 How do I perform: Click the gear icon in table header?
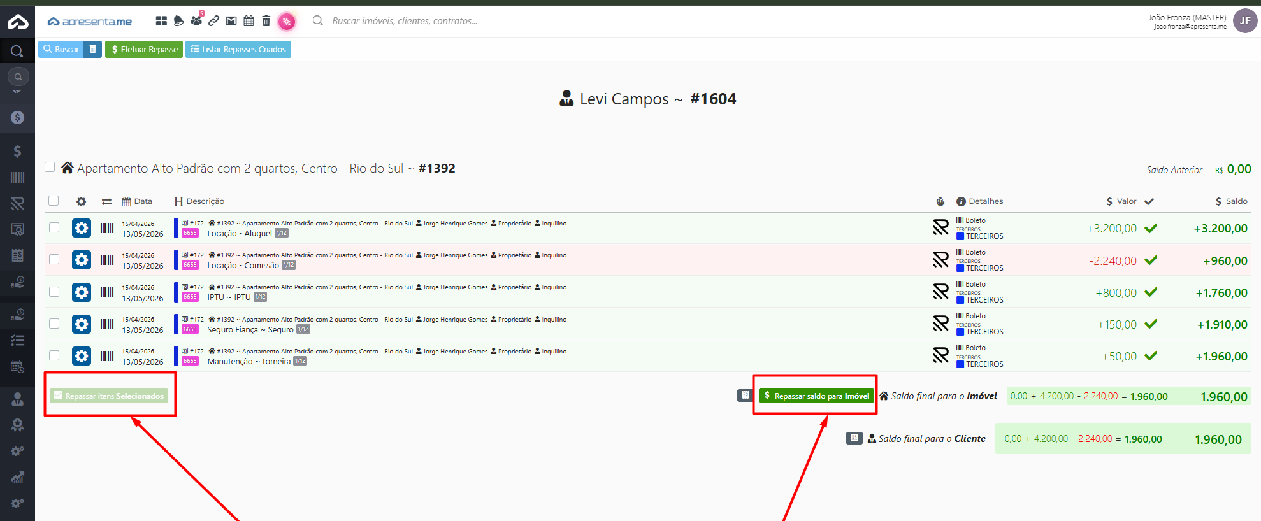tap(81, 201)
